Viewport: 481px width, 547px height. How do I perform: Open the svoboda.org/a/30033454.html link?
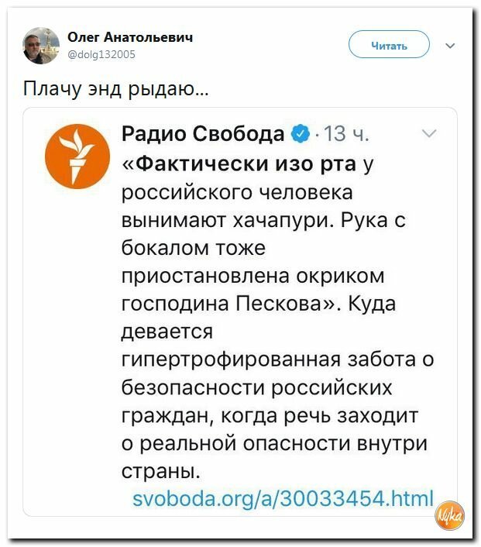click(283, 498)
